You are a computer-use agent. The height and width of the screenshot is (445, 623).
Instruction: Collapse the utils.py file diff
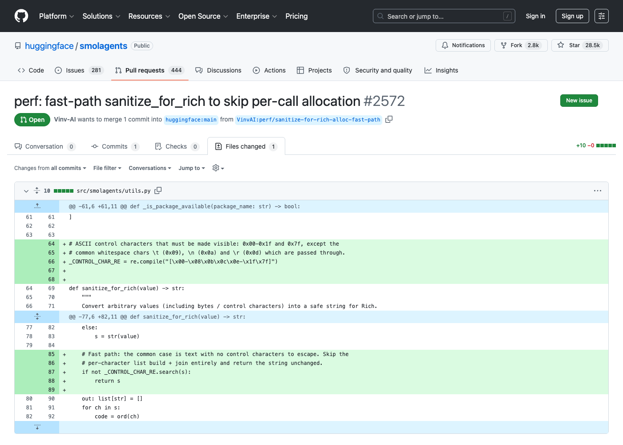(26, 190)
